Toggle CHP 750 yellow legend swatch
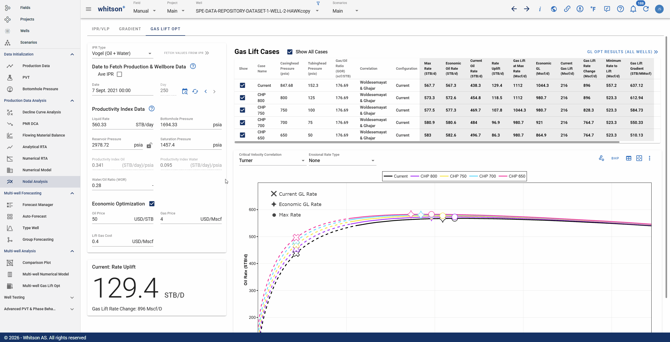 click(444, 176)
